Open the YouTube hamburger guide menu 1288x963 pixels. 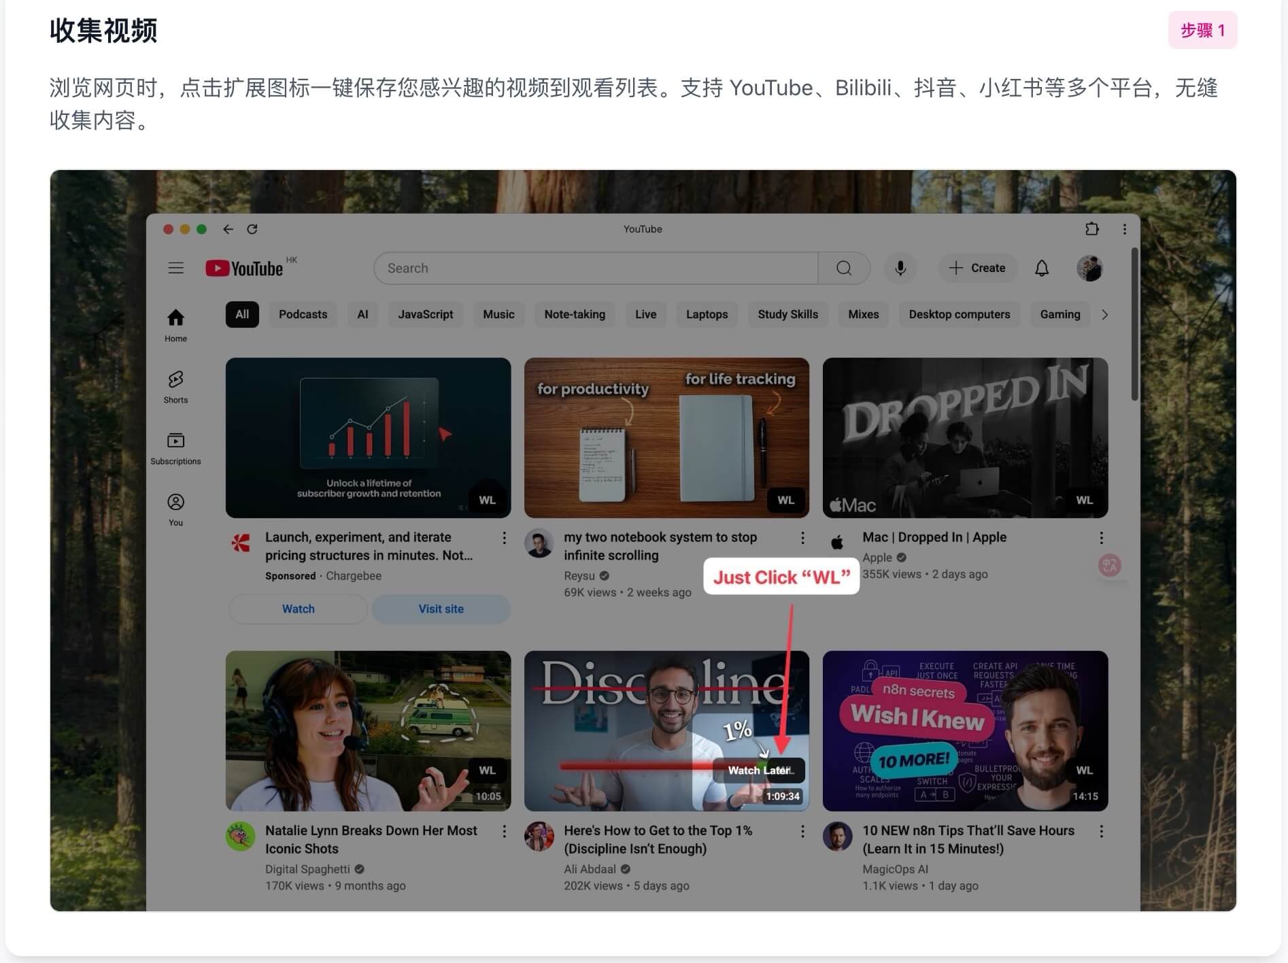(x=175, y=268)
